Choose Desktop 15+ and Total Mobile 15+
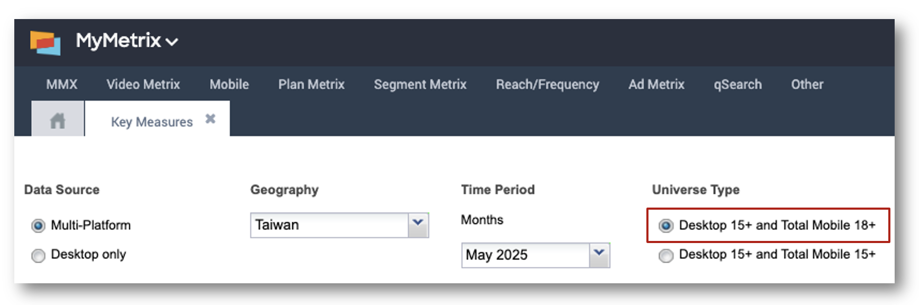The width and height of the screenshot is (919, 305). (x=666, y=256)
